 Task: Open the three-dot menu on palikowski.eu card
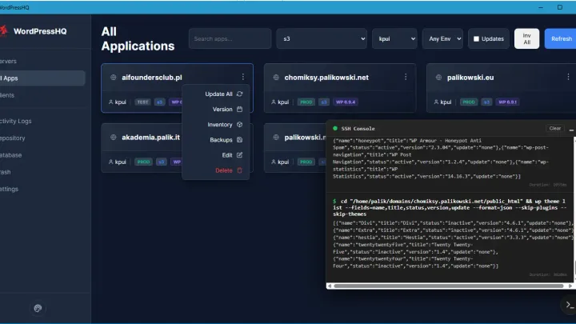(568, 77)
